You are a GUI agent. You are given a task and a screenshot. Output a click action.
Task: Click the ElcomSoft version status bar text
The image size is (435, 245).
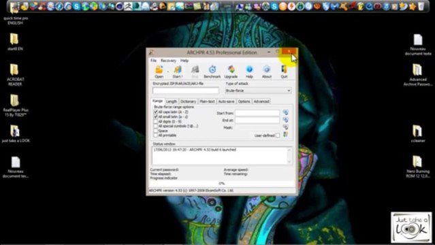pyautogui.click(x=191, y=191)
